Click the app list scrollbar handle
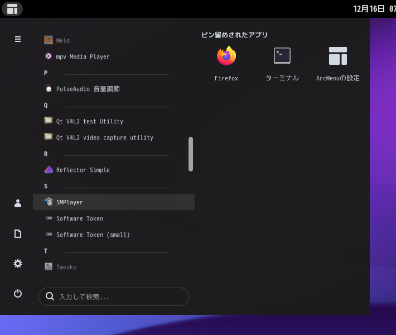This screenshot has width=396, height=335. [x=191, y=154]
